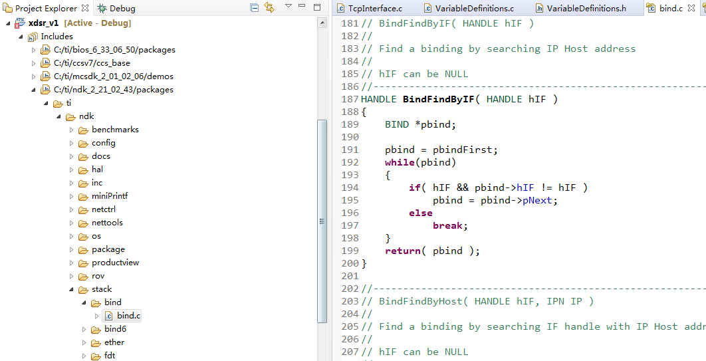Collapse C:/ti/ndk_2_21_02_43/packages include path

point(33,90)
